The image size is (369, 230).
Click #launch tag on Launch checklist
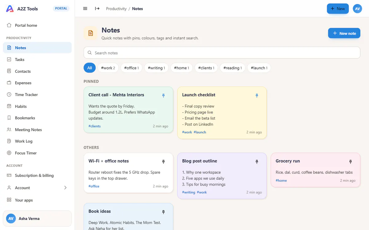click(x=200, y=132)
